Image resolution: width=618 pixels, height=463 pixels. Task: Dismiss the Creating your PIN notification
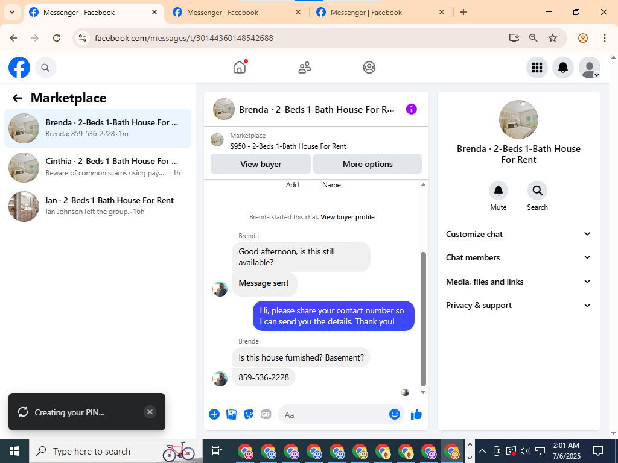click(x=150, y=412)
